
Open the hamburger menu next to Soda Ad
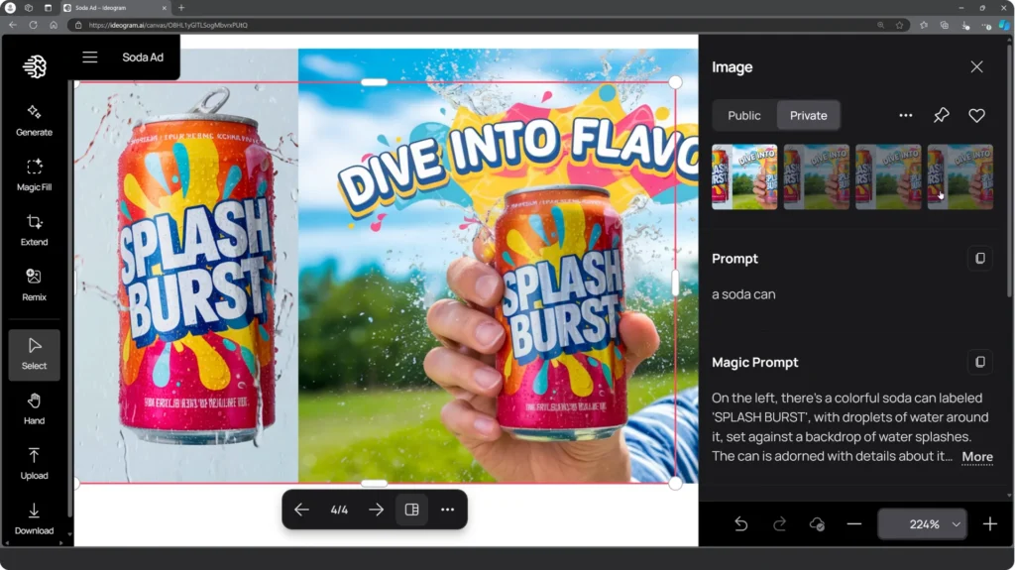[x=90, y=57]
